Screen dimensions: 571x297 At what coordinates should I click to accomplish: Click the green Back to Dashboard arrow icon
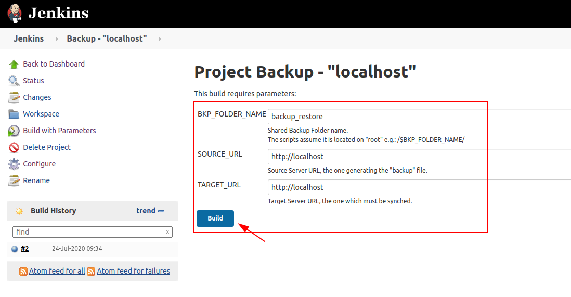click(14, 64)
